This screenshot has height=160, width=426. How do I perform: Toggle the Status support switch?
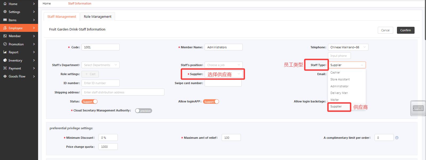[x=90, y=102]
